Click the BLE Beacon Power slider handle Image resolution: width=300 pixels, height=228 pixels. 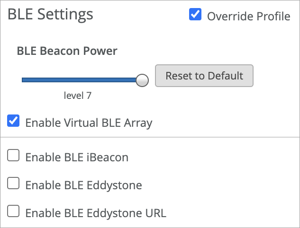pos(142,80)
